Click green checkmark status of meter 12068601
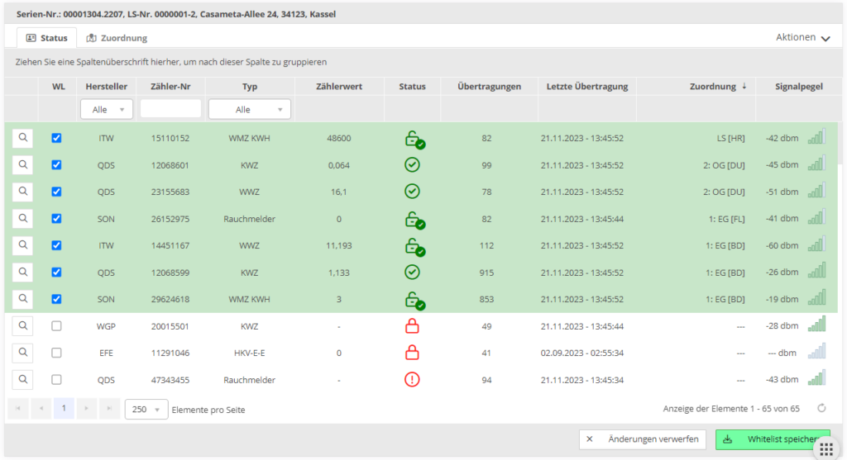 point(412,165)
